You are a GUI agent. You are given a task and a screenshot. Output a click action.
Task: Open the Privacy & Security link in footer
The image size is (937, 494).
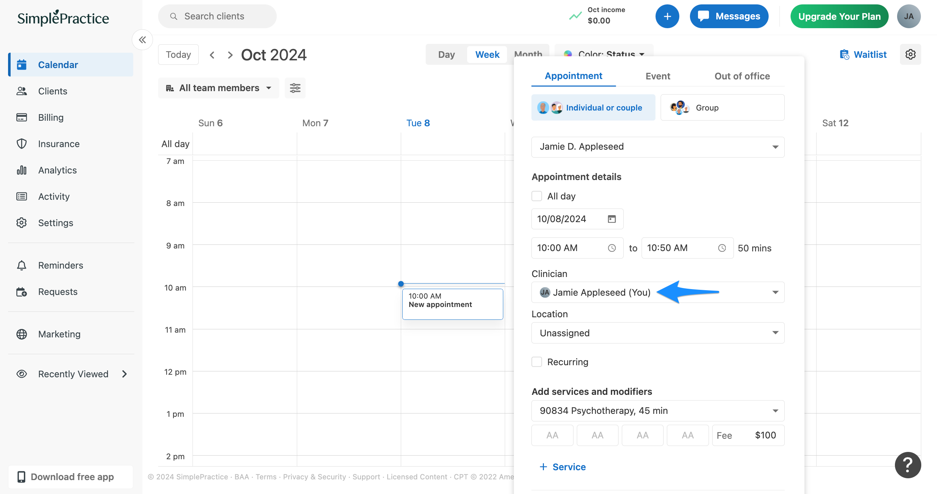click(314, 476)
